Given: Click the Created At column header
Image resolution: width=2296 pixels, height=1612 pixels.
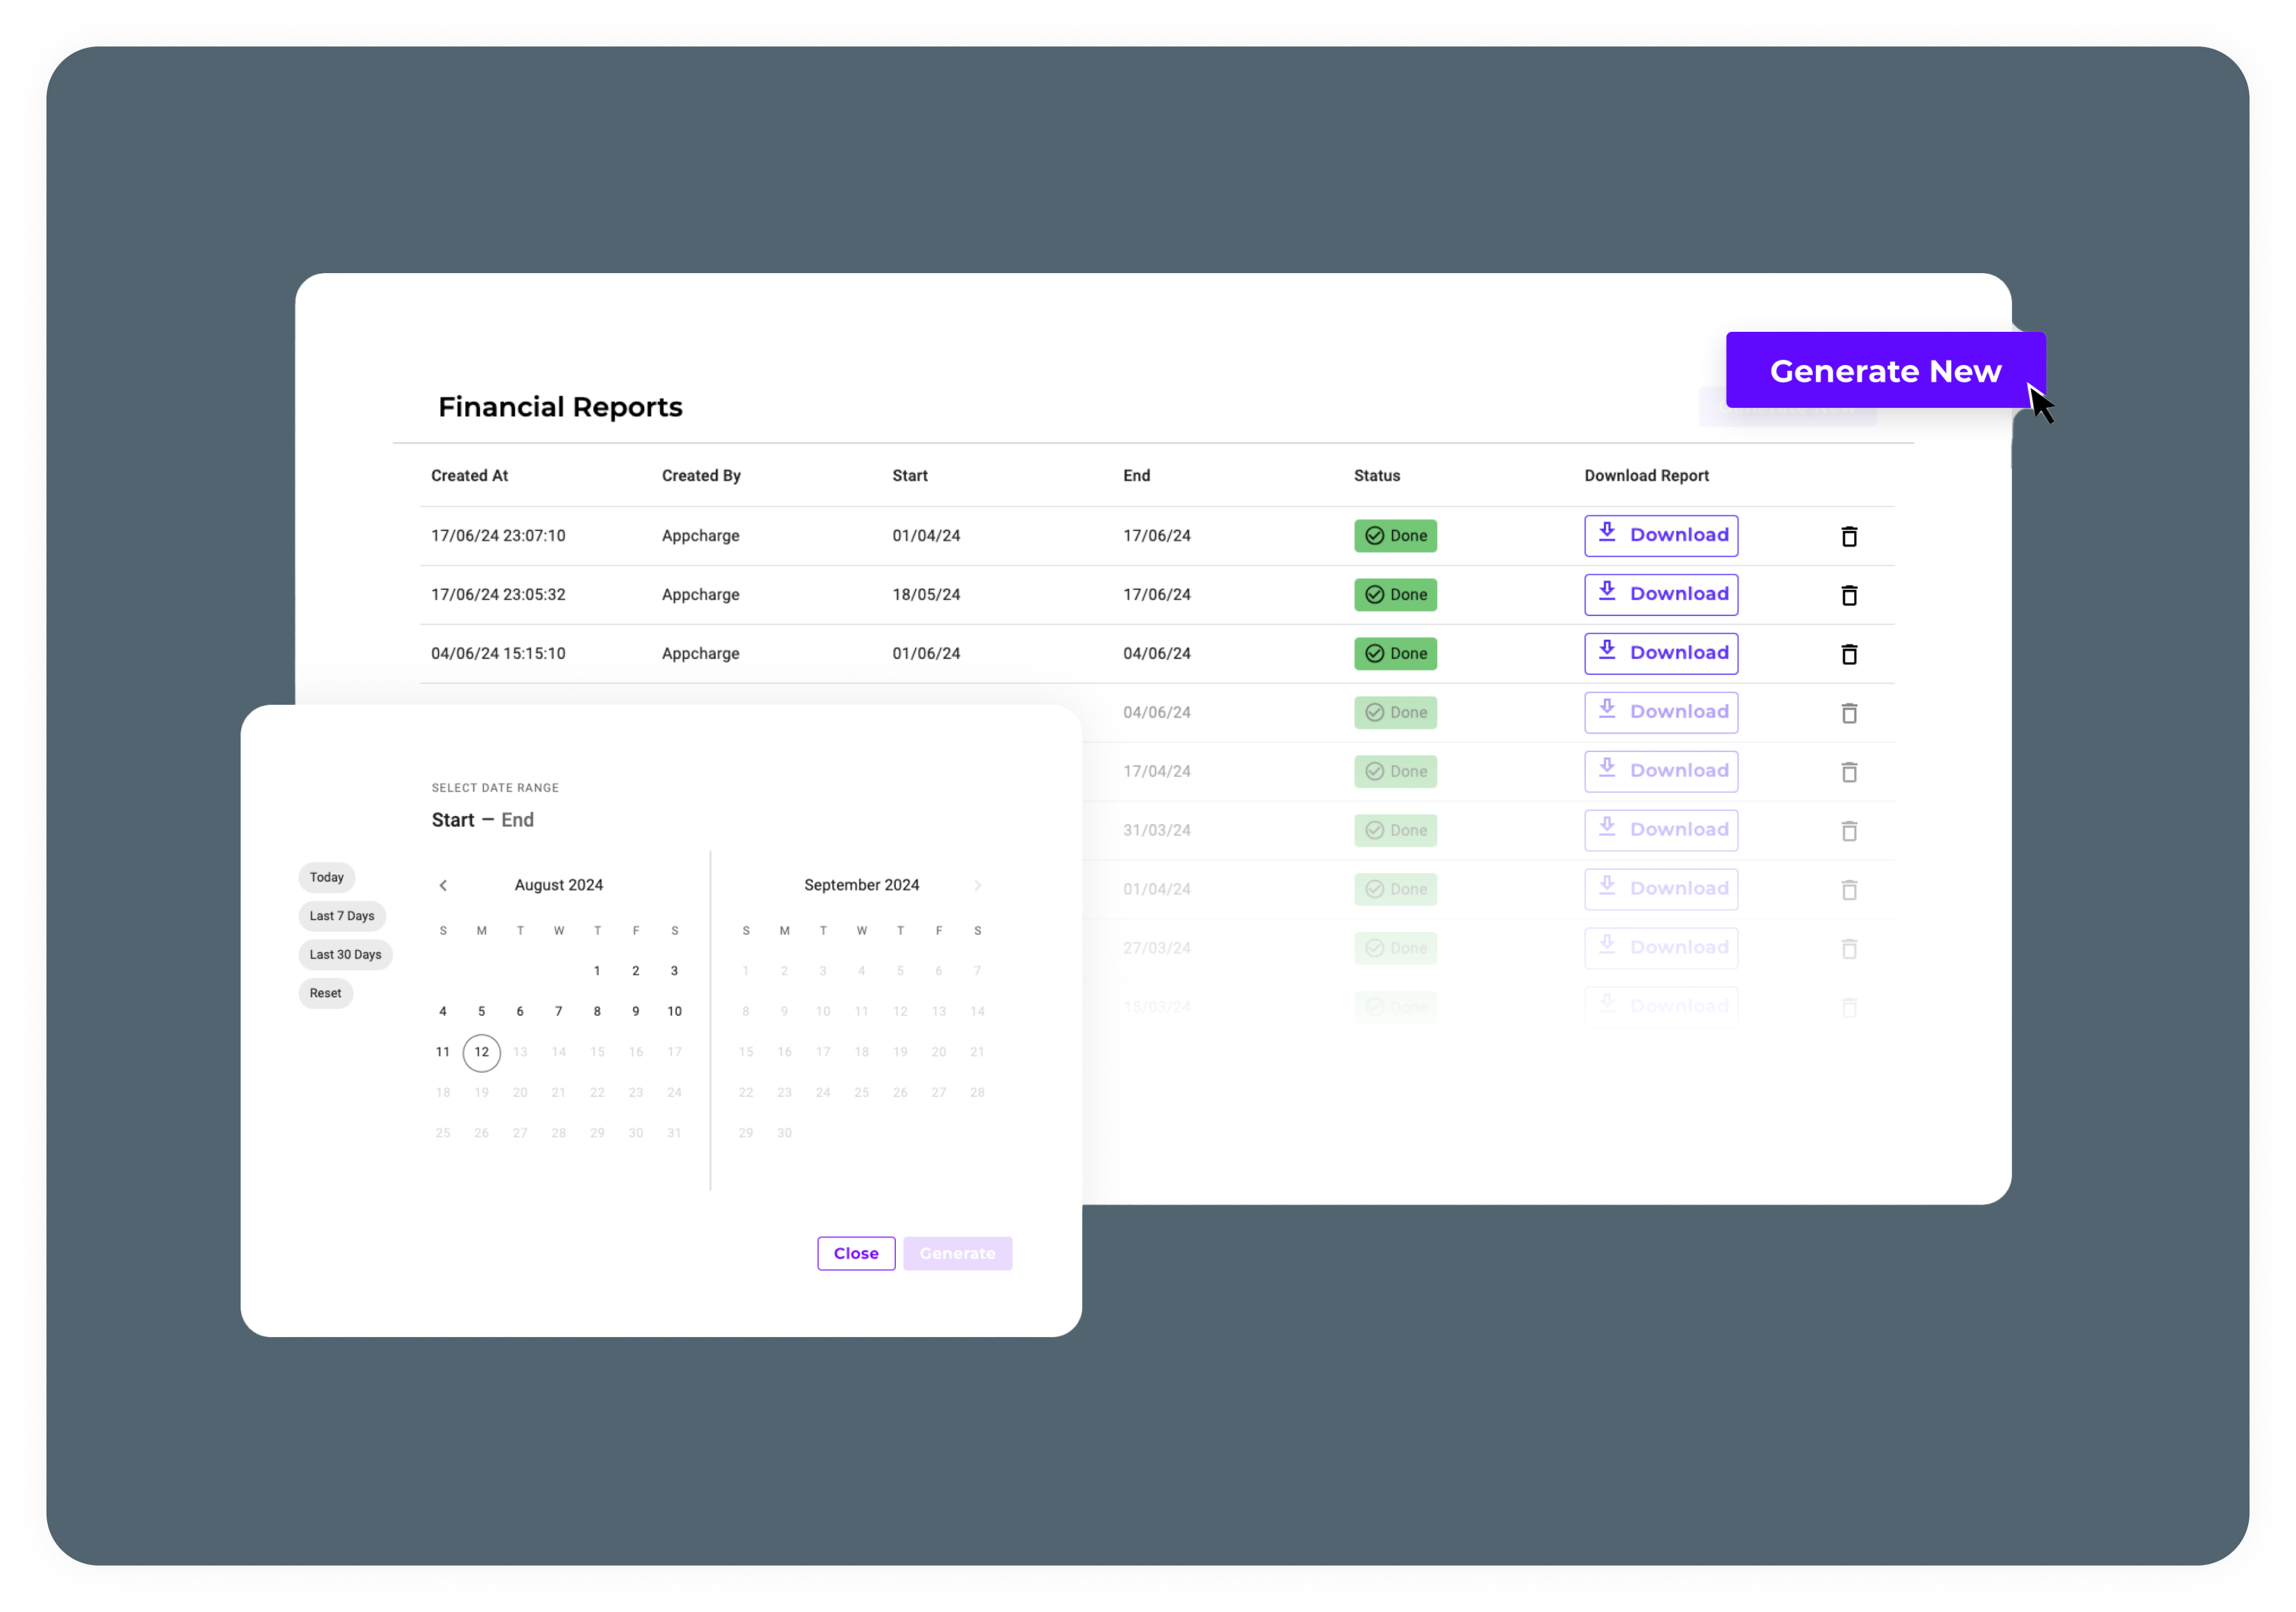Looking at the screenshot, I should pos(469,476).
